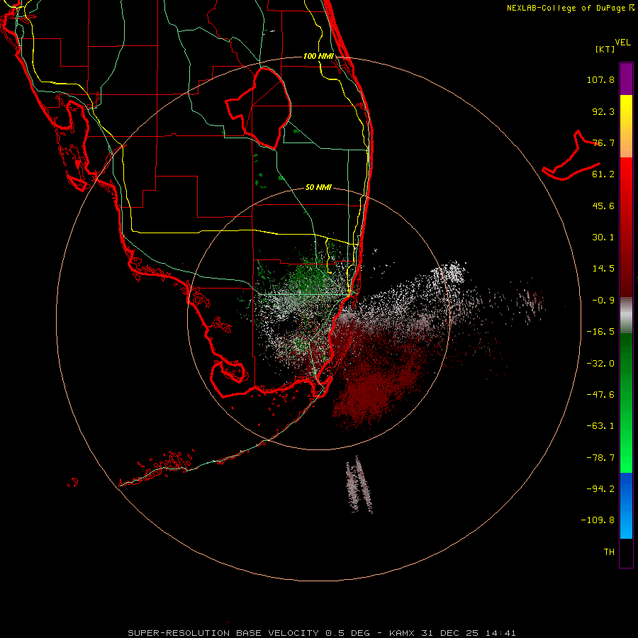Click the gray near-zero segment of the color bar
Image resolution: width=638 pixels, height=638 pixels.
coord(626,315)
